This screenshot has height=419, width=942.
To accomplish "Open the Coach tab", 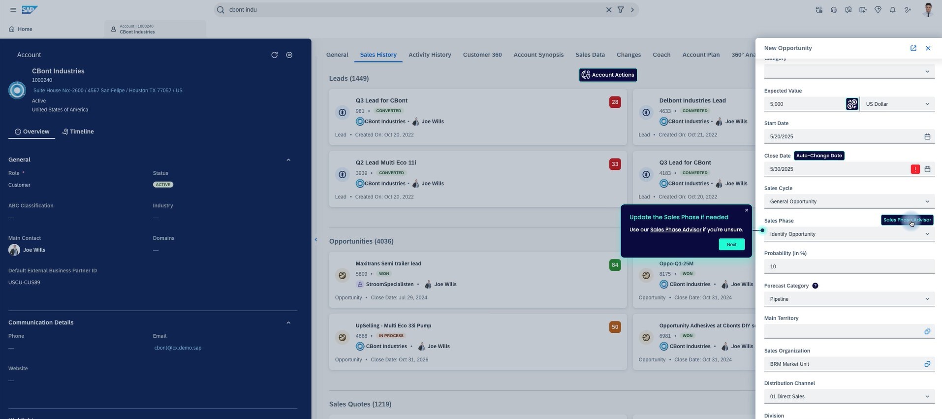I will coord(661,55).
